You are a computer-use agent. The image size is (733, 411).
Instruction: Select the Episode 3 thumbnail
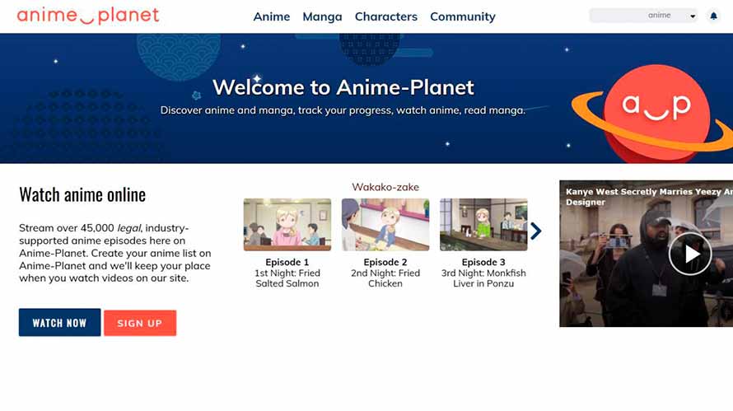coord(483,224)
